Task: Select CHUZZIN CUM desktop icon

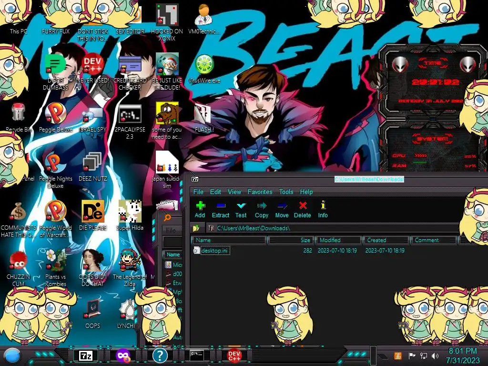Action: tap(19, 268)
